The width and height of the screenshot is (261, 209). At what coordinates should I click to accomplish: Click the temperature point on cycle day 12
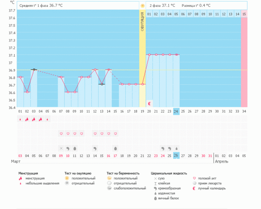click(95, 70)
